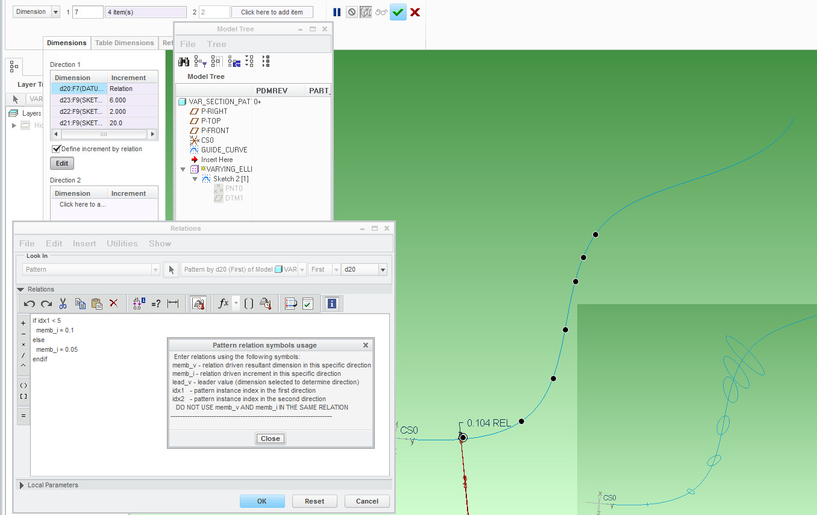This screenshot has width=817, height=515.
Task: Click the no-preview circle icon
Action: [352, 12]
